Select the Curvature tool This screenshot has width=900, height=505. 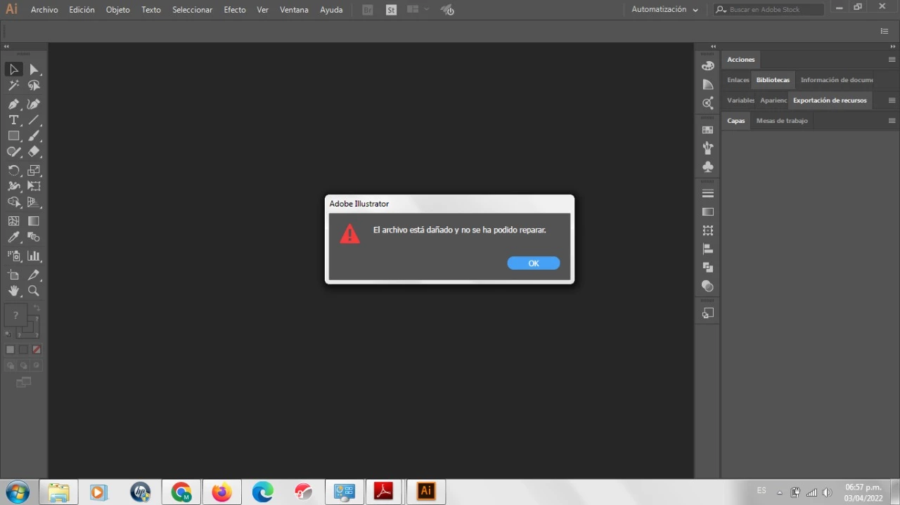34,104
